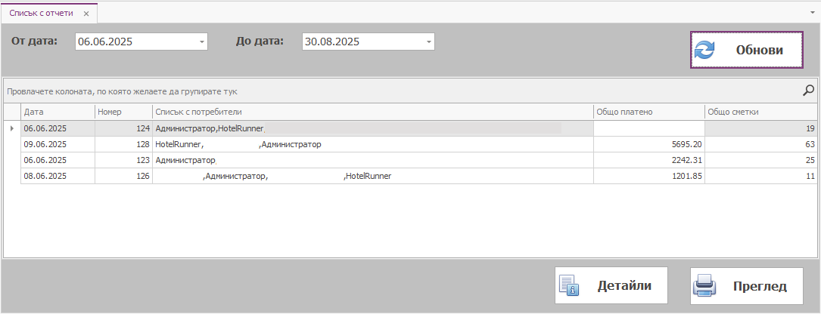
Task: Click the document icon on Детайли button
Action: click(569, 286)
